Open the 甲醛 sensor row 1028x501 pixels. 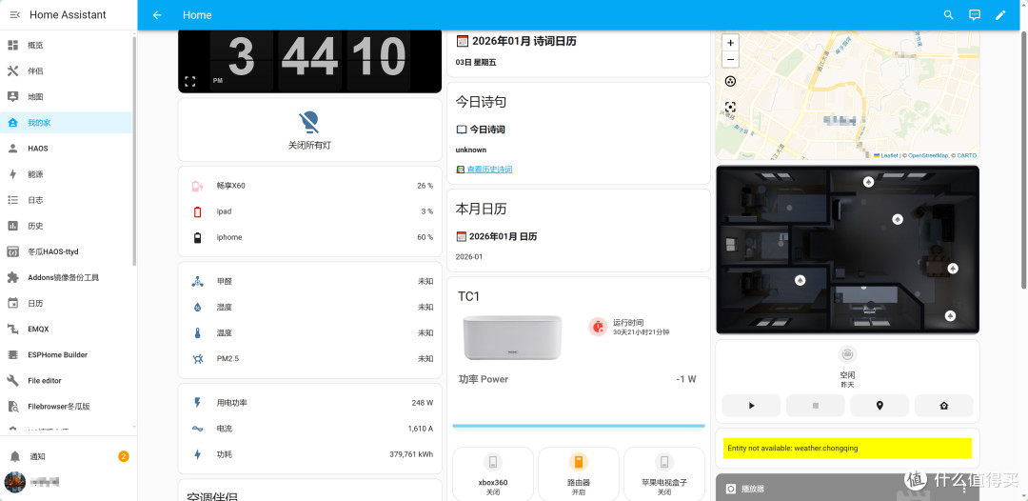(312, 281)
